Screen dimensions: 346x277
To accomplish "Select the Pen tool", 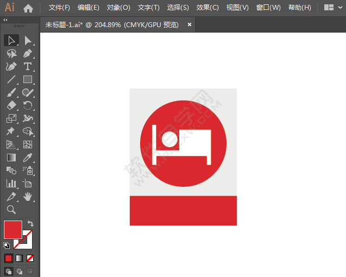I will click(28, 53).
